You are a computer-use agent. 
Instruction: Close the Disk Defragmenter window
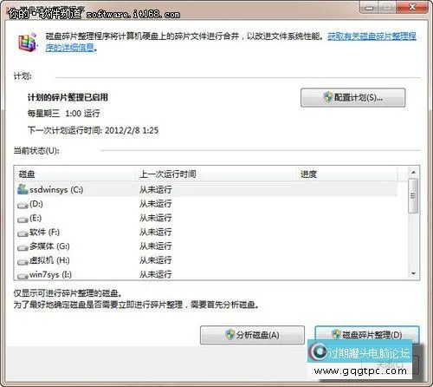click(413, 7)
